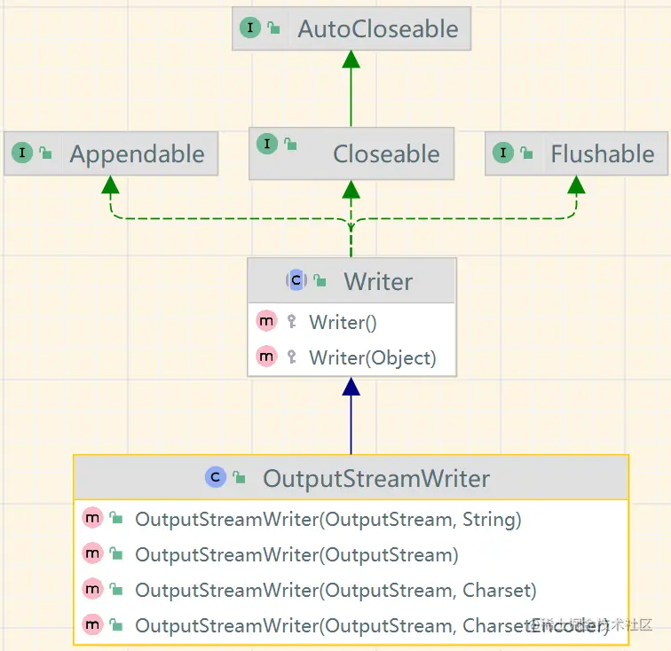
Task: Click the Closeable public lock icon
Action: click(x=290, y=145)
